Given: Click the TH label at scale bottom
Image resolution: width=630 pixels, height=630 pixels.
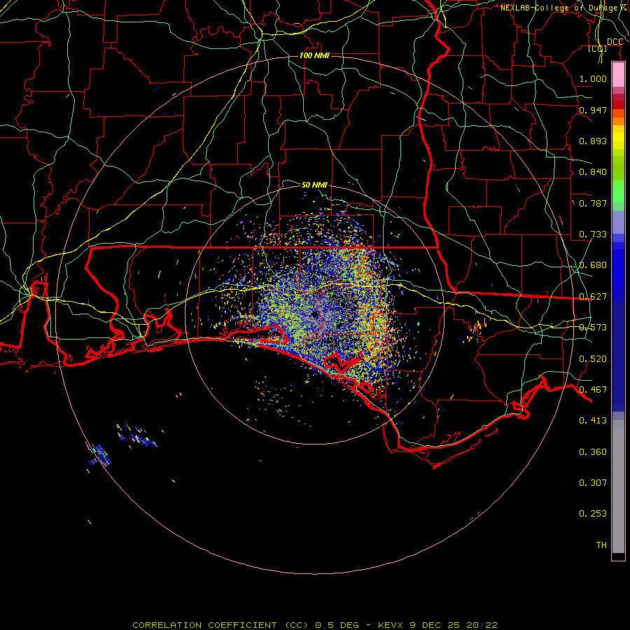Looking at the screenshot, I should (601, 545).
